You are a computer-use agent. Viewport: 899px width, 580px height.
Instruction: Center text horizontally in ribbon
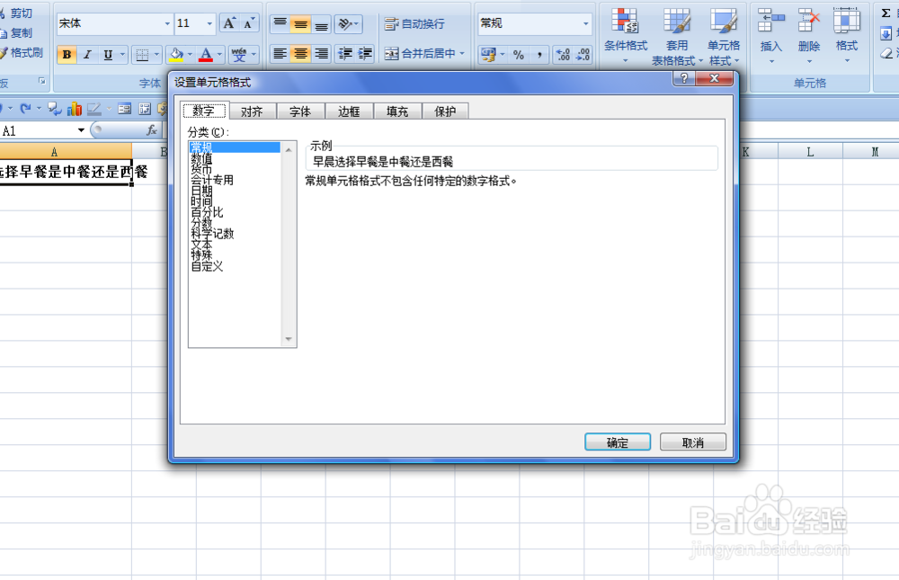click(x=300, y=54)
